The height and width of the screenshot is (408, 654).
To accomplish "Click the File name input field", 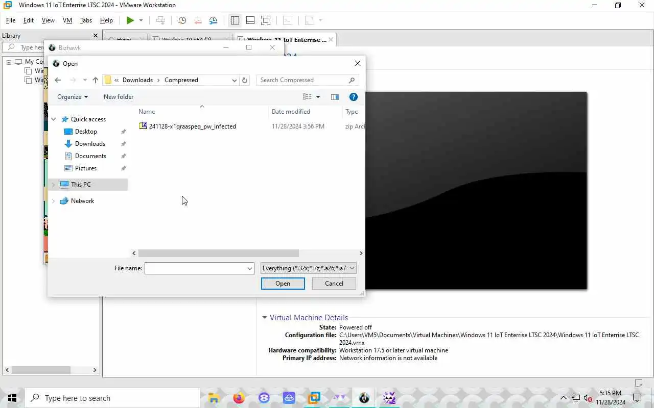I will tap(195, 268).
